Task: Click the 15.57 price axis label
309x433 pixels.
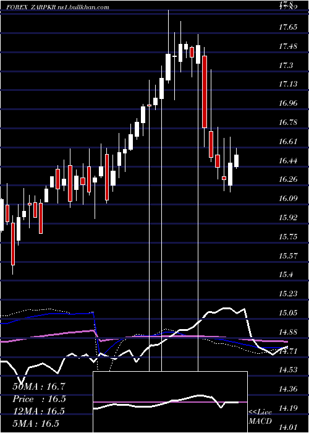Action: point(288,255)
